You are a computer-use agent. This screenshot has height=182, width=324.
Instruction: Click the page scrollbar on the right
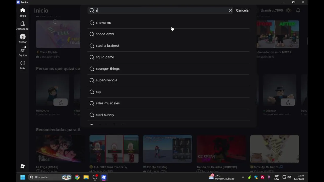click(308, 40)
